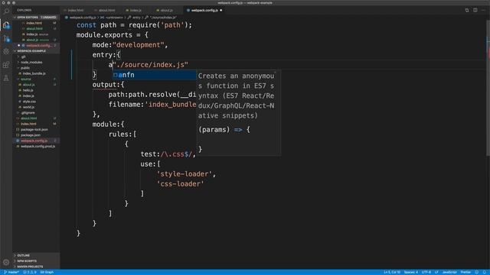This screenshot has width=490, height=275.
Task: Click the Prettier status bar item
Action: [465, 272]
